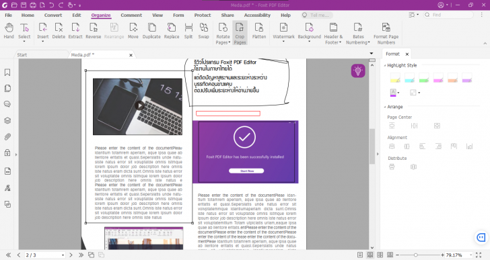
Task: Toggle full screen mode
Action: (x=479, y=255)
